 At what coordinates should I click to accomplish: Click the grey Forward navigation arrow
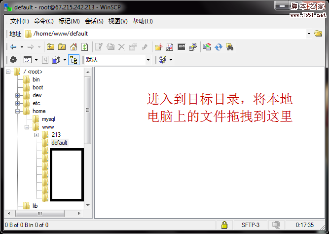(x=31, y=47)
